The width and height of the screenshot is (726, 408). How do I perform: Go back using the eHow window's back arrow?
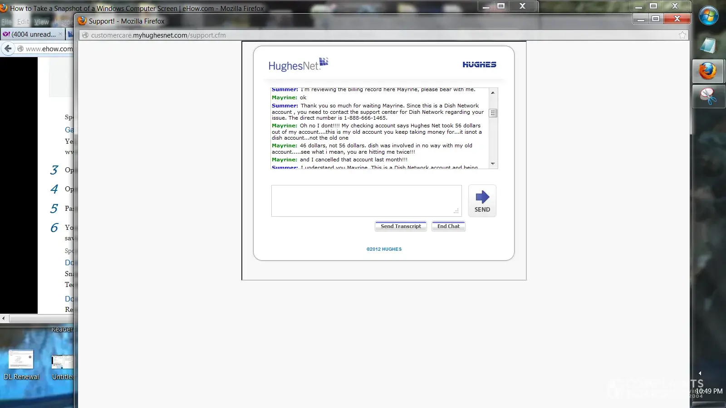coord(8,49)
